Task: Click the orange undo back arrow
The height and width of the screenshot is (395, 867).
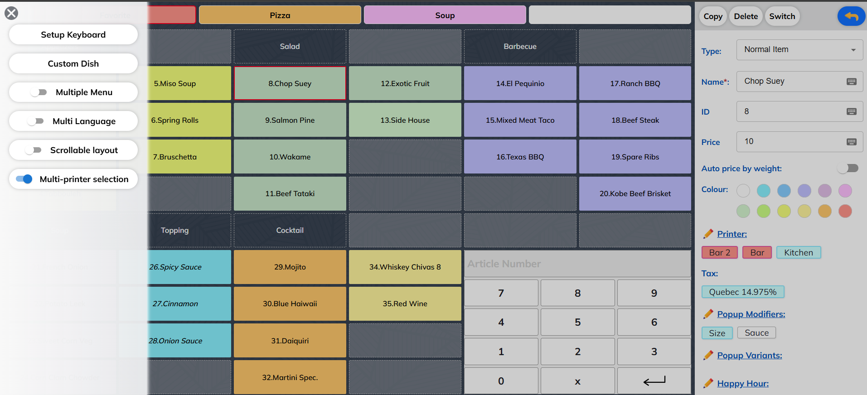Action: pyautogui.click(x=851, y=16)
